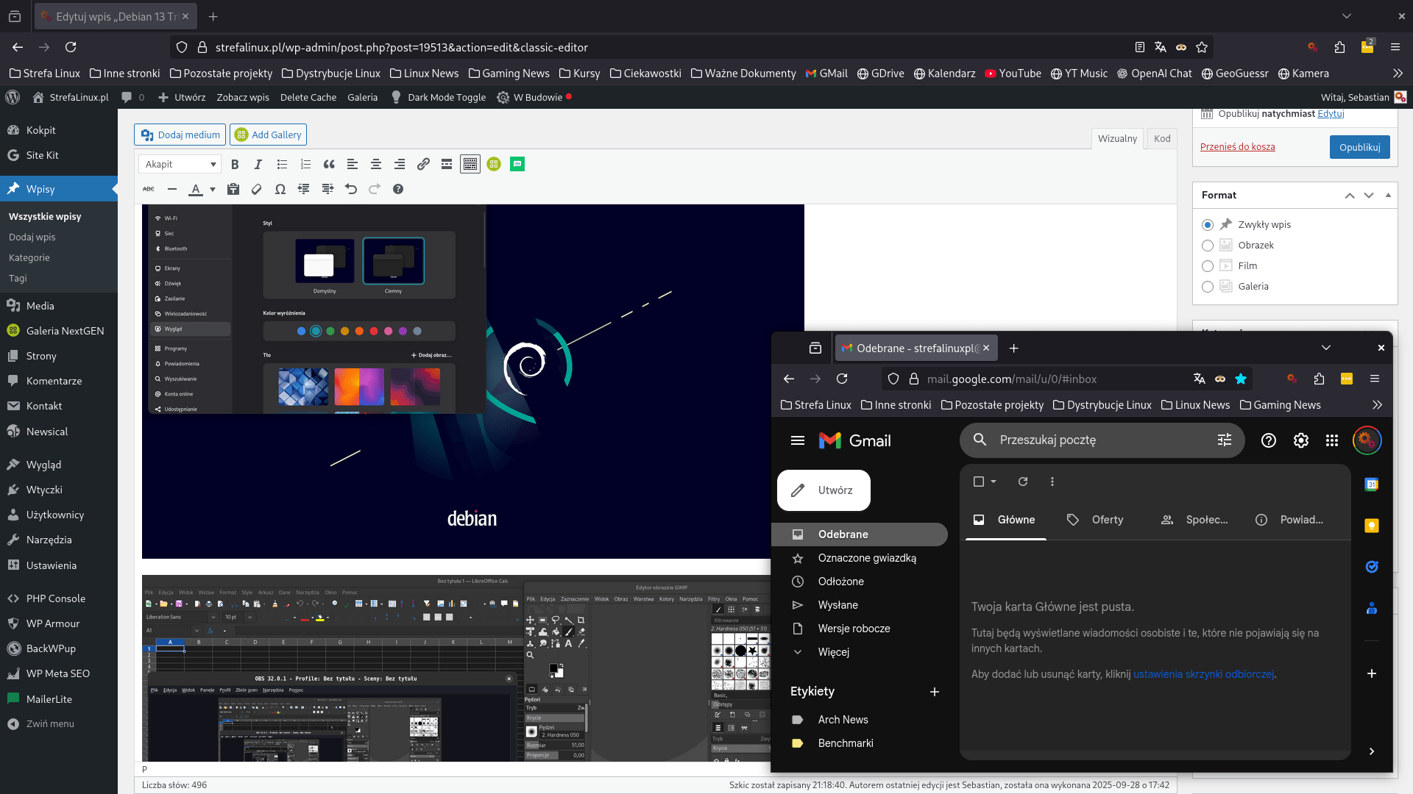The width and height of the screenshot is (1413, 794).
Task: Select Obrazek post format
Action: tap(1208, 246)
